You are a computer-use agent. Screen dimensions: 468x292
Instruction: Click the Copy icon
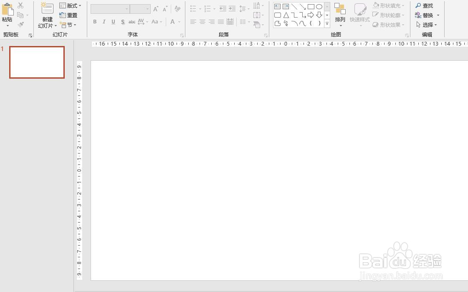click(x=20, y=15)
